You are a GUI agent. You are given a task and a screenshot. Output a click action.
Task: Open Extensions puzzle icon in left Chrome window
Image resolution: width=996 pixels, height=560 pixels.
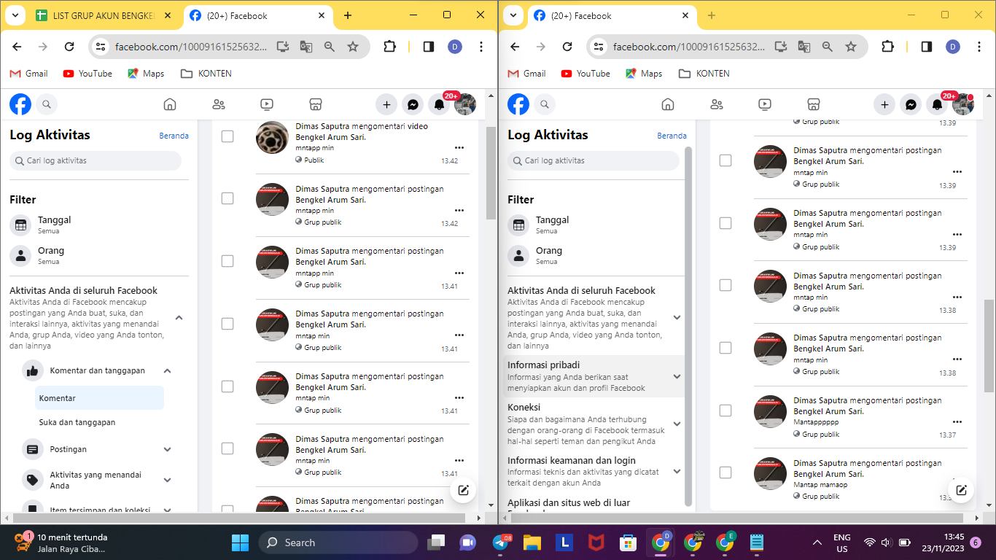point(389,47)
